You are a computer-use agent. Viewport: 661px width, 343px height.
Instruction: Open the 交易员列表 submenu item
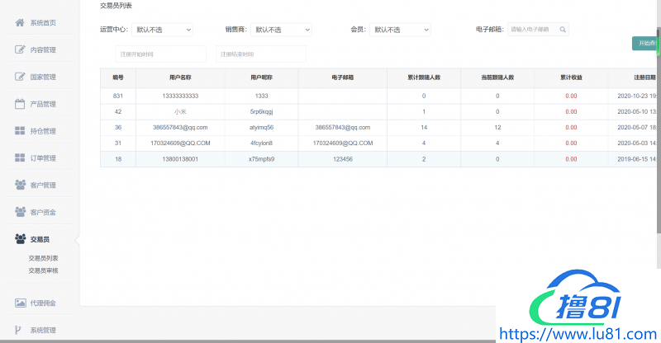43,258
